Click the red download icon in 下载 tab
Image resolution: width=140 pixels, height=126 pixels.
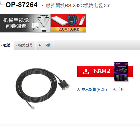[x=40, y=45]
